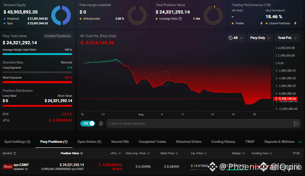
Task: Click the Neutral direction bias label
Action: [66, 62]
